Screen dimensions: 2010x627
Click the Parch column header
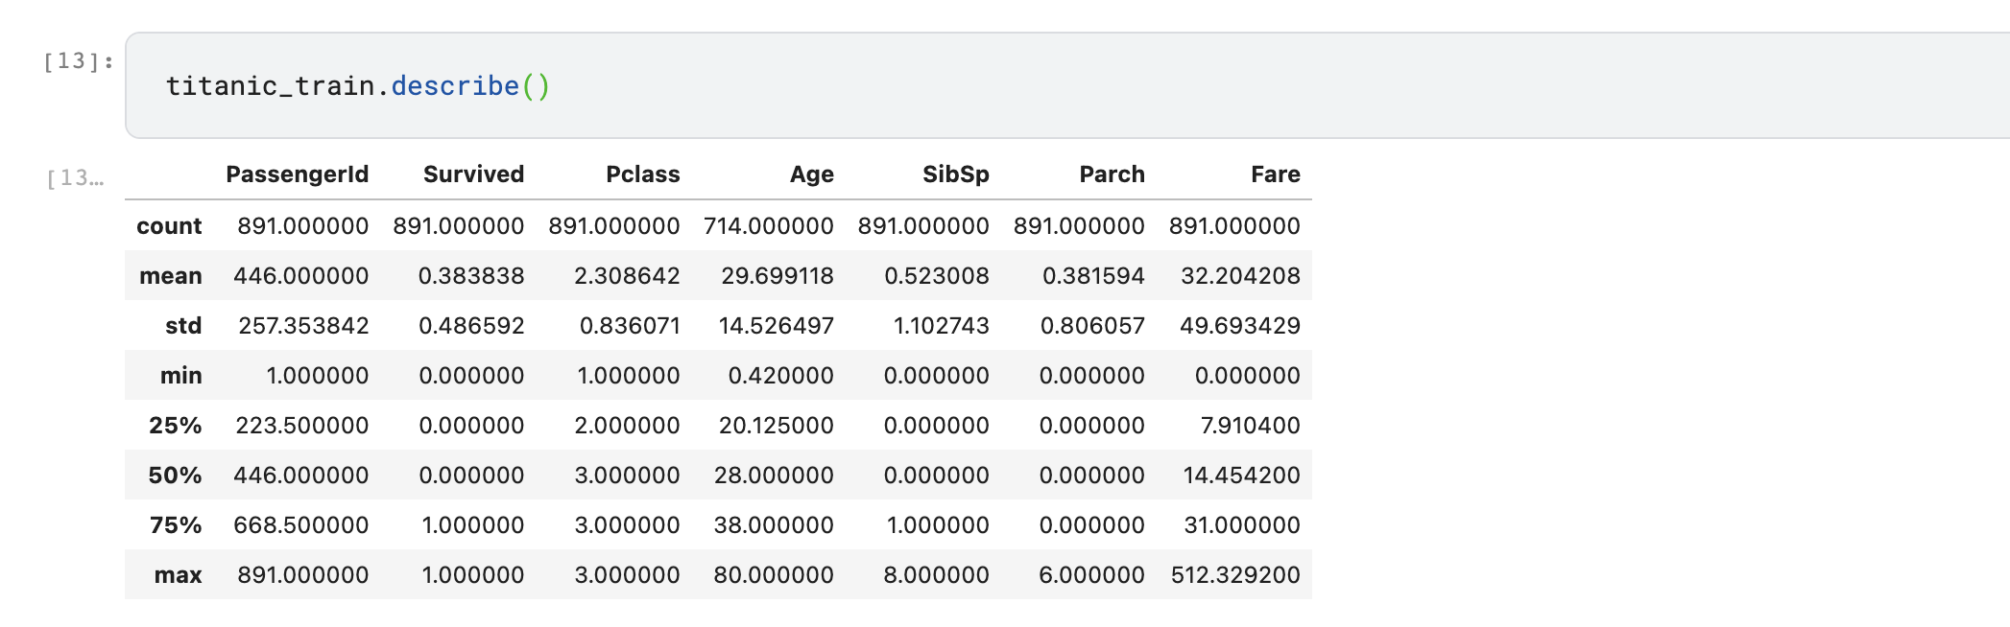1113,174
